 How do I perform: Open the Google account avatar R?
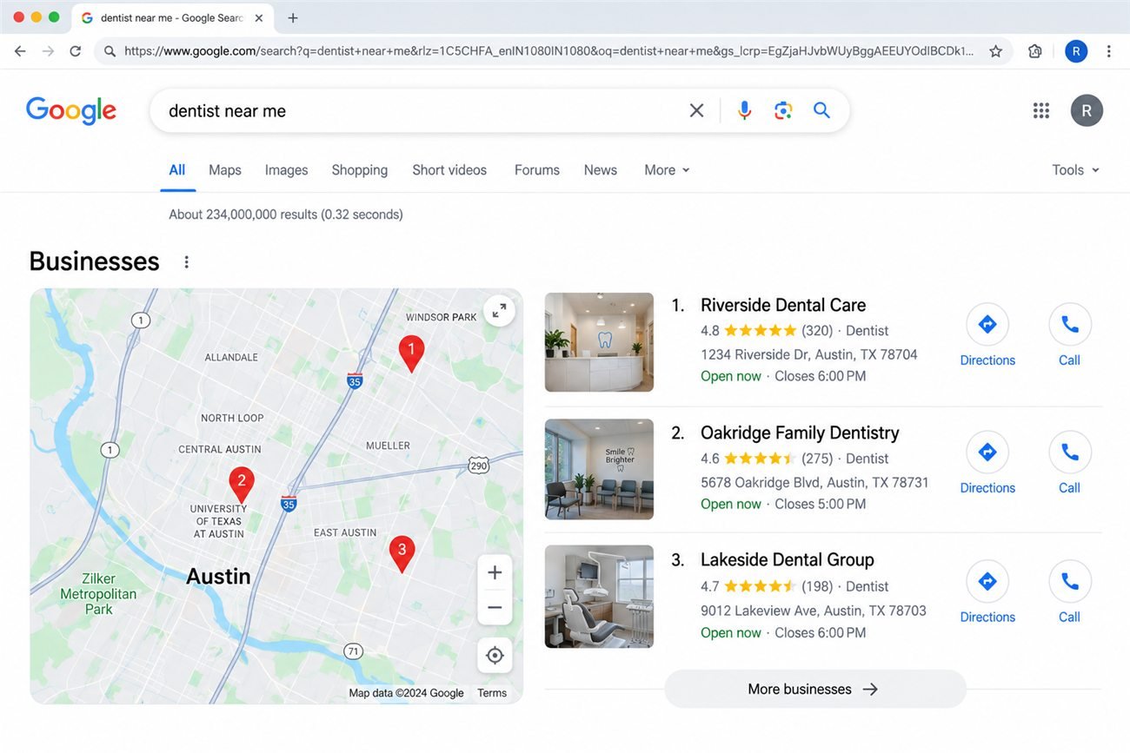[x=1087, y=110]
